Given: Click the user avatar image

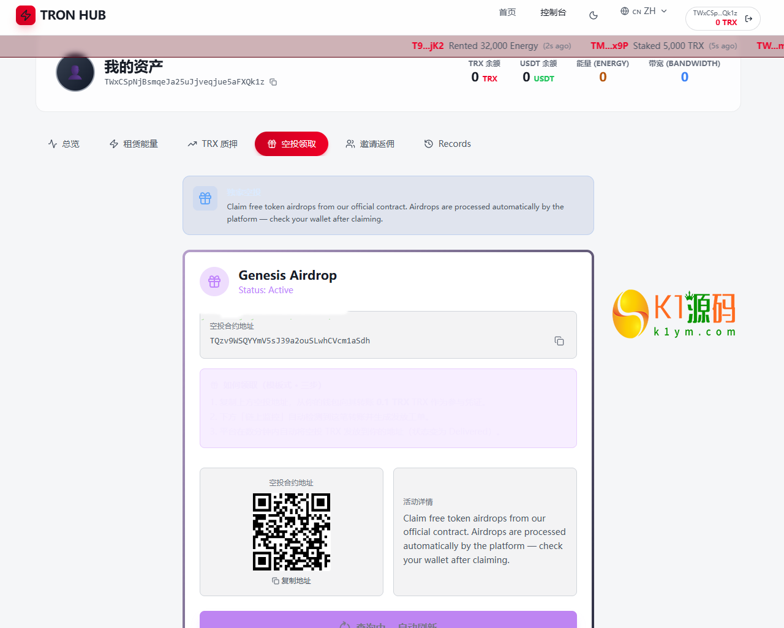Looking at the screenshot, I should [75, 72].
